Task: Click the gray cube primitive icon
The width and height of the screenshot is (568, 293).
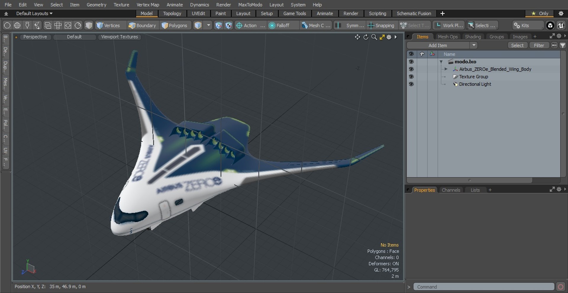Action: pos(88,25)
